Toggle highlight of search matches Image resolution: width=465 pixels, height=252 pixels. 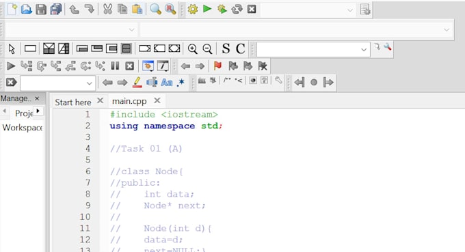pyautogui.click(x=137, y=83)
